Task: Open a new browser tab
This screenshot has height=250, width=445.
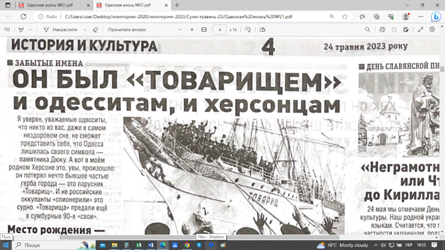Action: 177,5
